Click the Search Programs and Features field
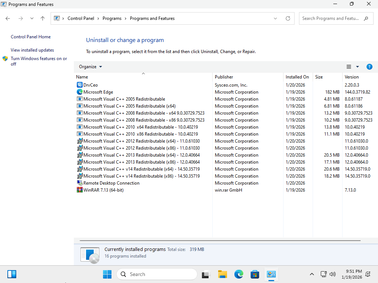 coord(330,18)
